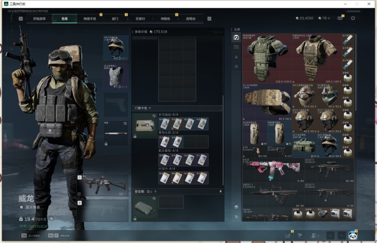Screen dimensions: 377x243
Task: Click the stash stack icon near bottom
Action: point(236,207)
